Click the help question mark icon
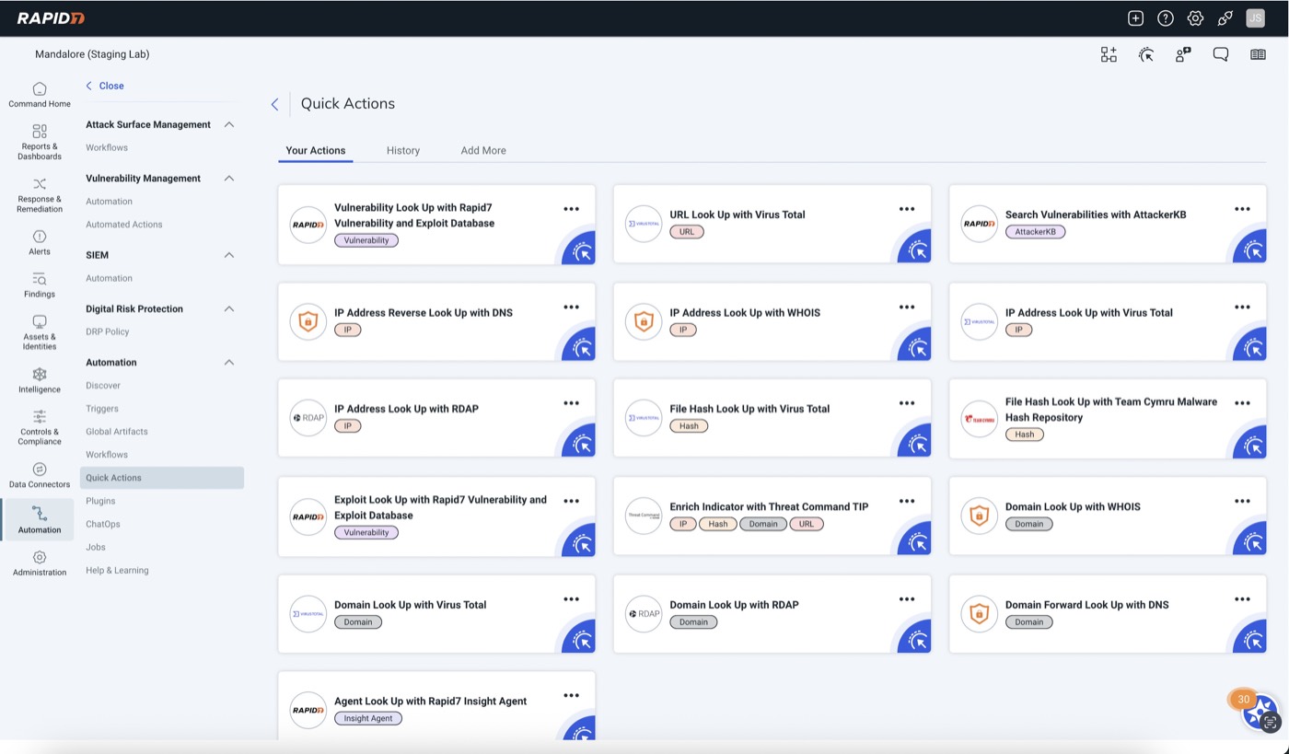The height and width of the screenshot is (754, 1289). pos(1166,18)
